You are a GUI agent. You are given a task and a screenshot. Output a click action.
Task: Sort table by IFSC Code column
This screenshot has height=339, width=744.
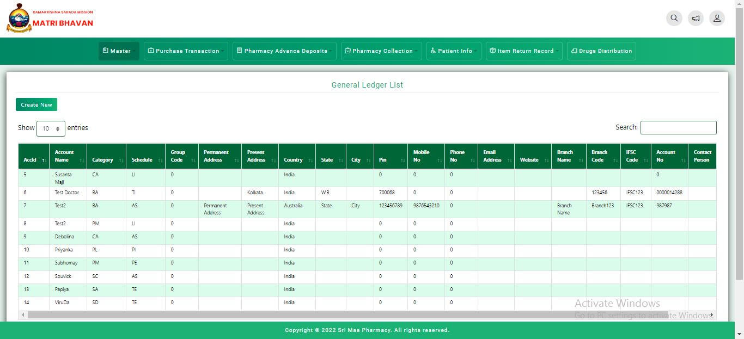(x=636, y=156)
